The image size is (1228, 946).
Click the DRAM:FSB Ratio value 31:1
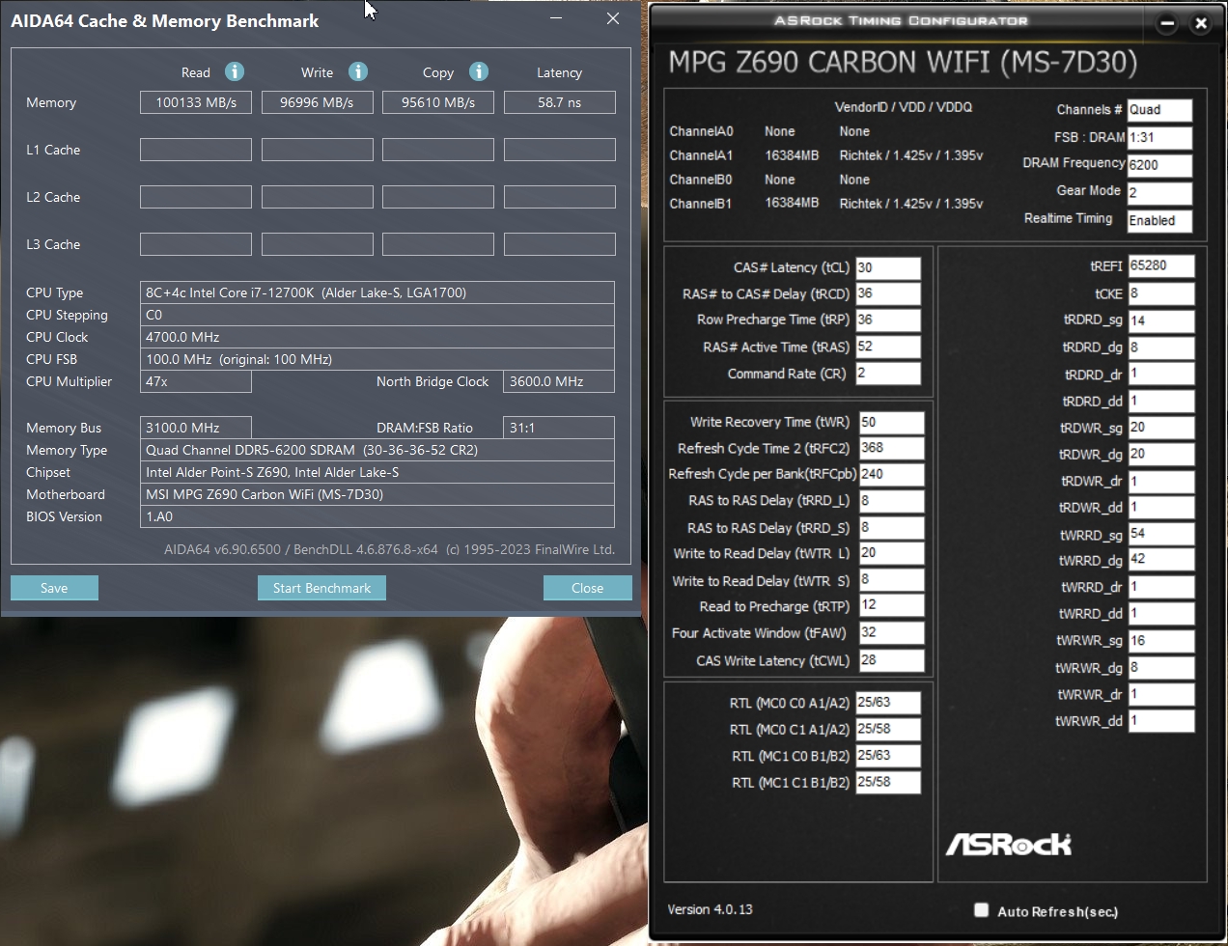(x=559, y=428)
